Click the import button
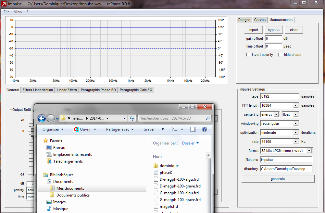 (253, 30)
